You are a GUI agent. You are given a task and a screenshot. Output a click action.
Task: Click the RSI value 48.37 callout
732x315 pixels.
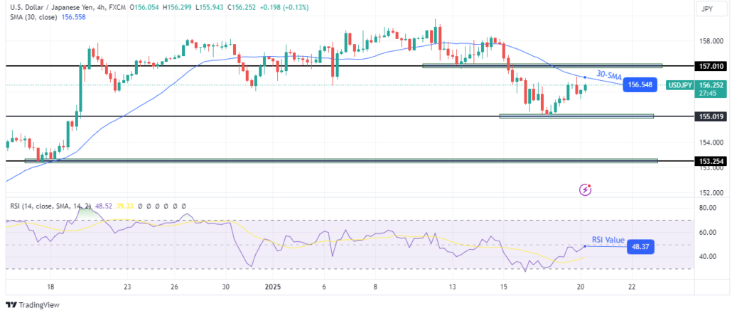[640, 246]
